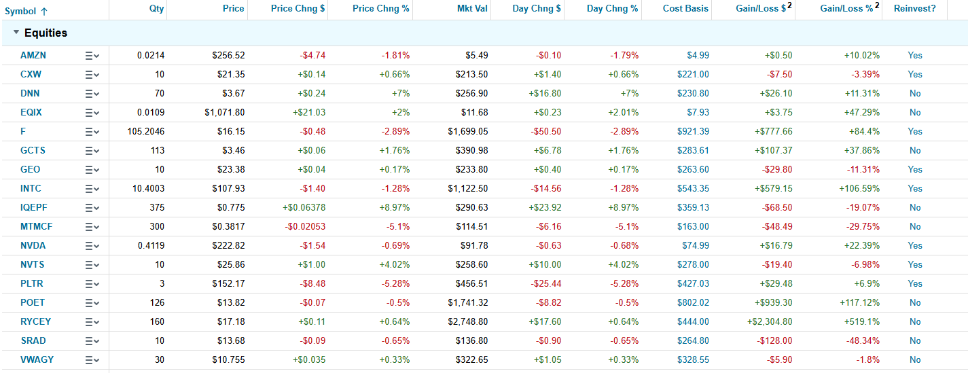
Task: Change DNN reinvest setting No
Action: (x=915, y=94)
